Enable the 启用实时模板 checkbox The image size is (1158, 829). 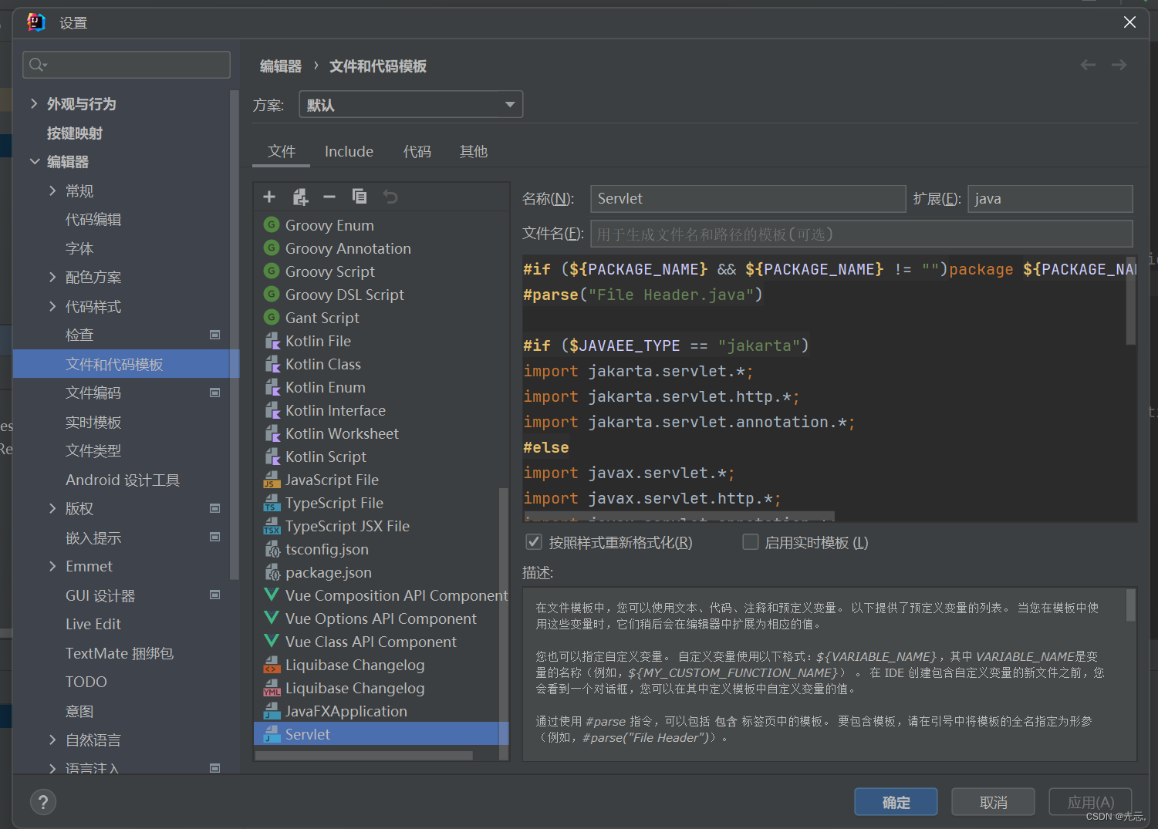point(750,542)
